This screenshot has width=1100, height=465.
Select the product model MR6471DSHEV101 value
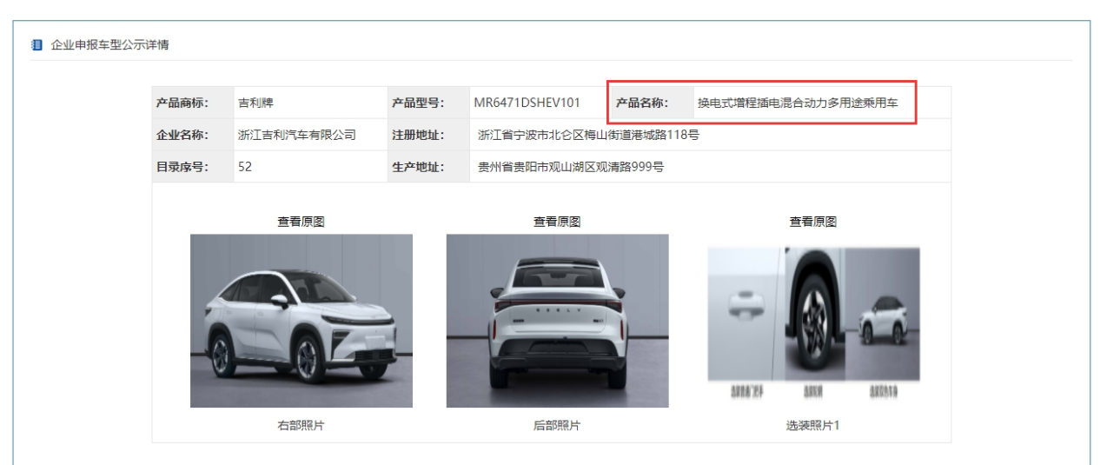pos(527,103)
